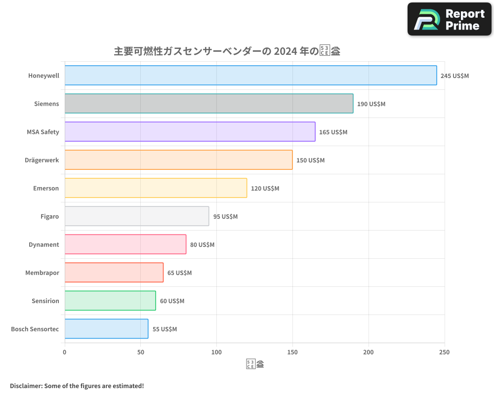Select the Siemens bar
494x395 pixels.
[207, 104]
